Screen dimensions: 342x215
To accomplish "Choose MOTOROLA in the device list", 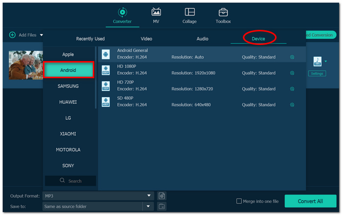I will [x=68, y=150].
